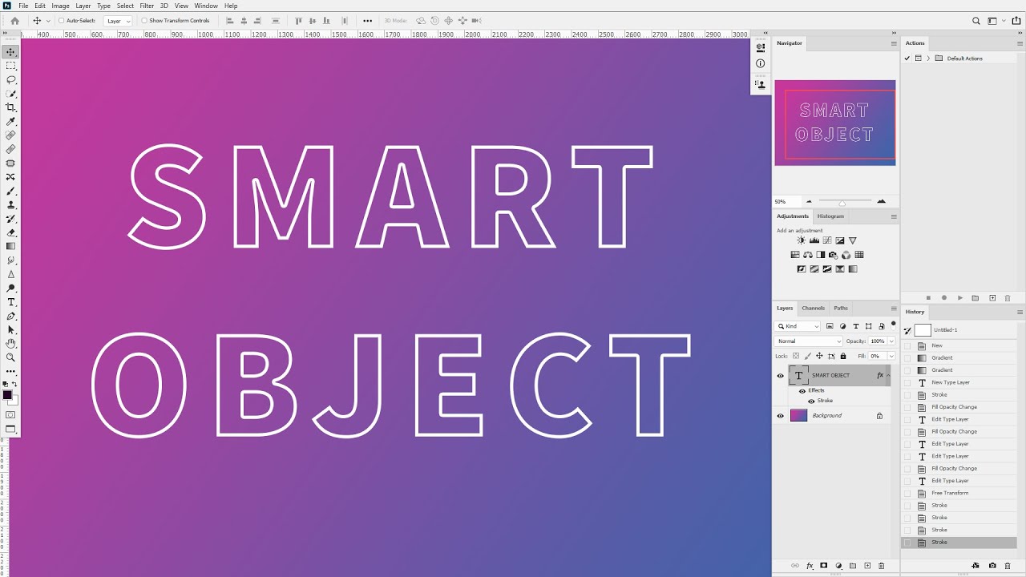Select the Eraser tool
This screenshot has height=577, width=1026.
coord(10,232)
